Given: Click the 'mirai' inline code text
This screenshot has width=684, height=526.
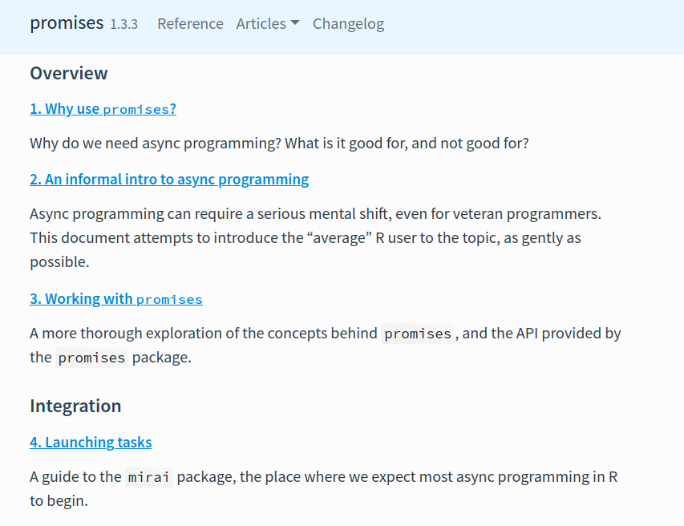Looking at the screenshot, I should pos(148,478).
